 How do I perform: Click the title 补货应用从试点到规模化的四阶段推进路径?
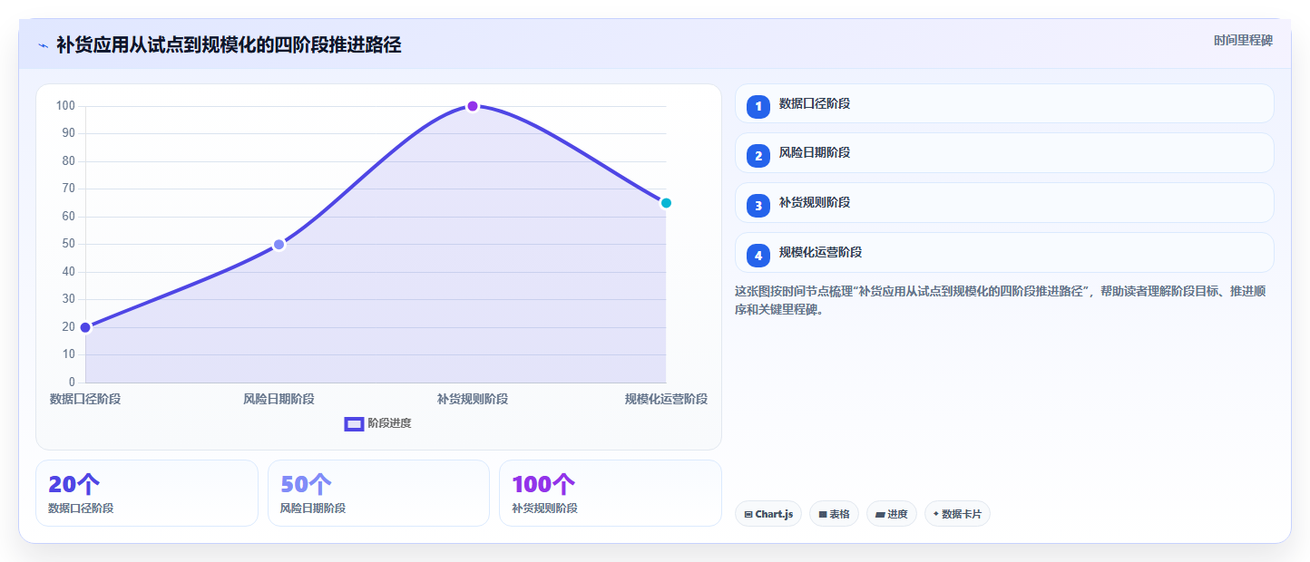(x=229, y=44)
